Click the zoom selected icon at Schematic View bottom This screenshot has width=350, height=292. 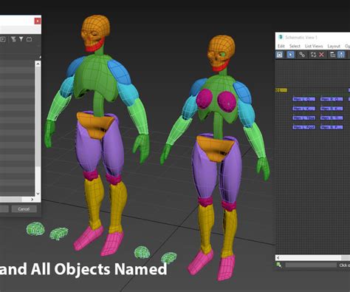pyautogui.click(x=279, y=265)
